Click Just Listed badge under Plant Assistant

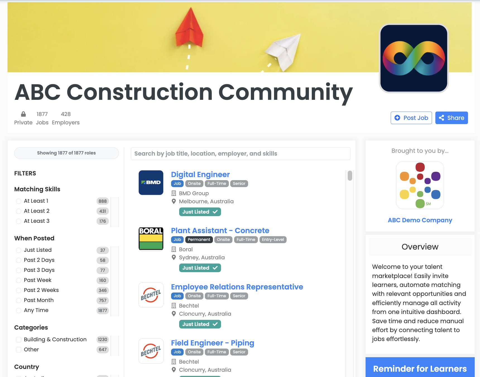click(200, 268)
